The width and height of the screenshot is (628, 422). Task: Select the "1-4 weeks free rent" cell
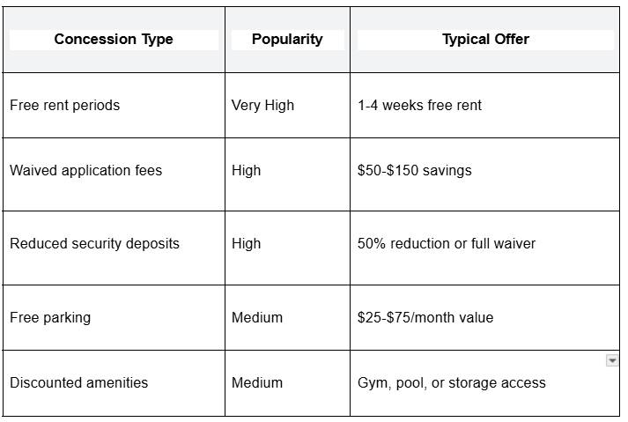tap(419, 106)
